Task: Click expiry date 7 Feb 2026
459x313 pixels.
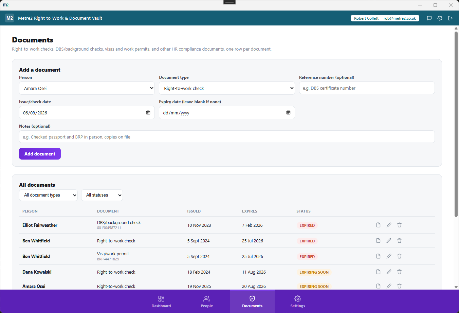Action: pyautogui.click(x=252, y=225)
